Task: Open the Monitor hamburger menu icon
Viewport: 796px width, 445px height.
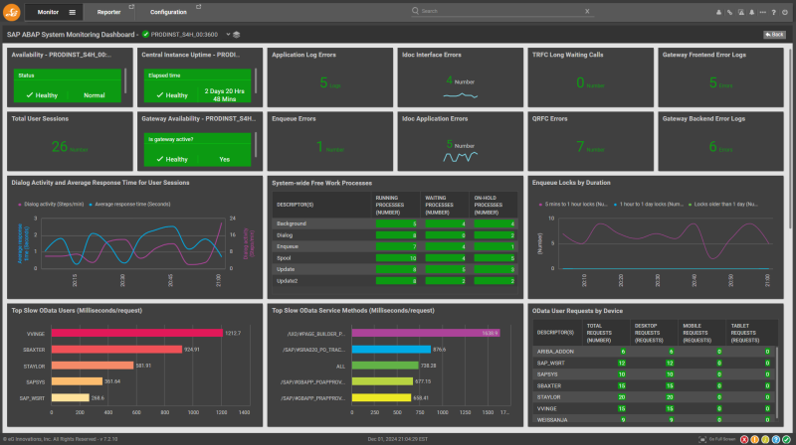Action: click(x=72, y=12)
